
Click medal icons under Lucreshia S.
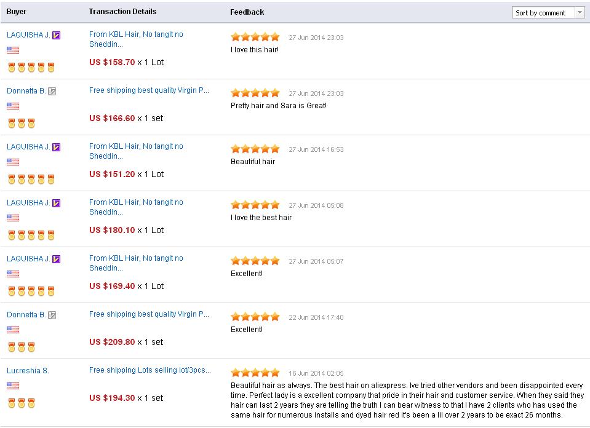[x=22, y=403]
